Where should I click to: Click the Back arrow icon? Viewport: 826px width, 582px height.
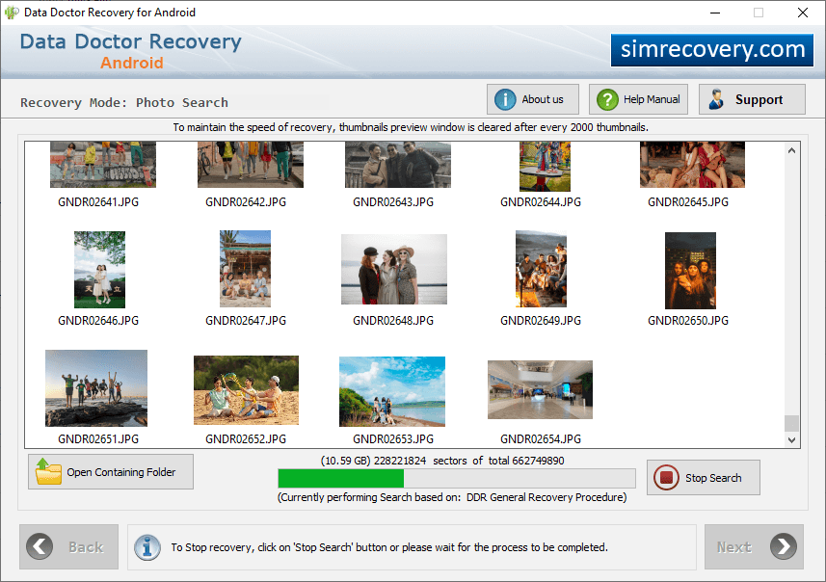pos(40,546)
